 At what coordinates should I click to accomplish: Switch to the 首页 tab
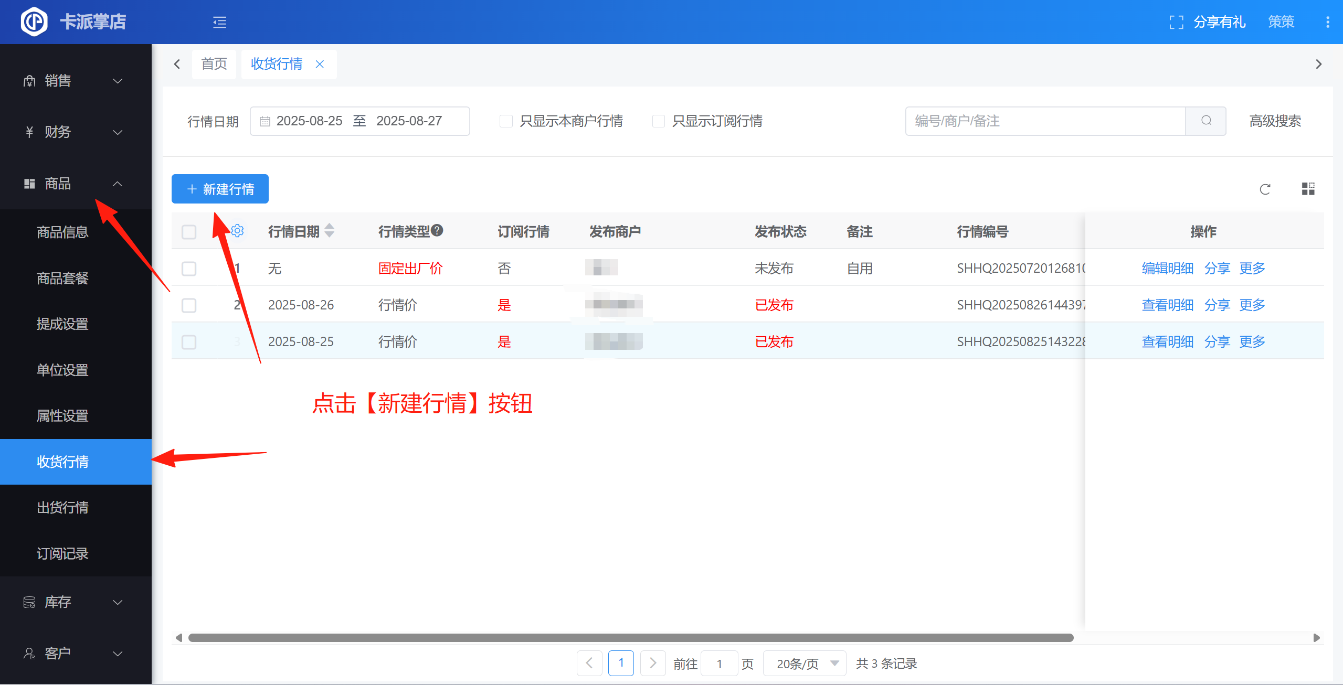click(214, 64)
